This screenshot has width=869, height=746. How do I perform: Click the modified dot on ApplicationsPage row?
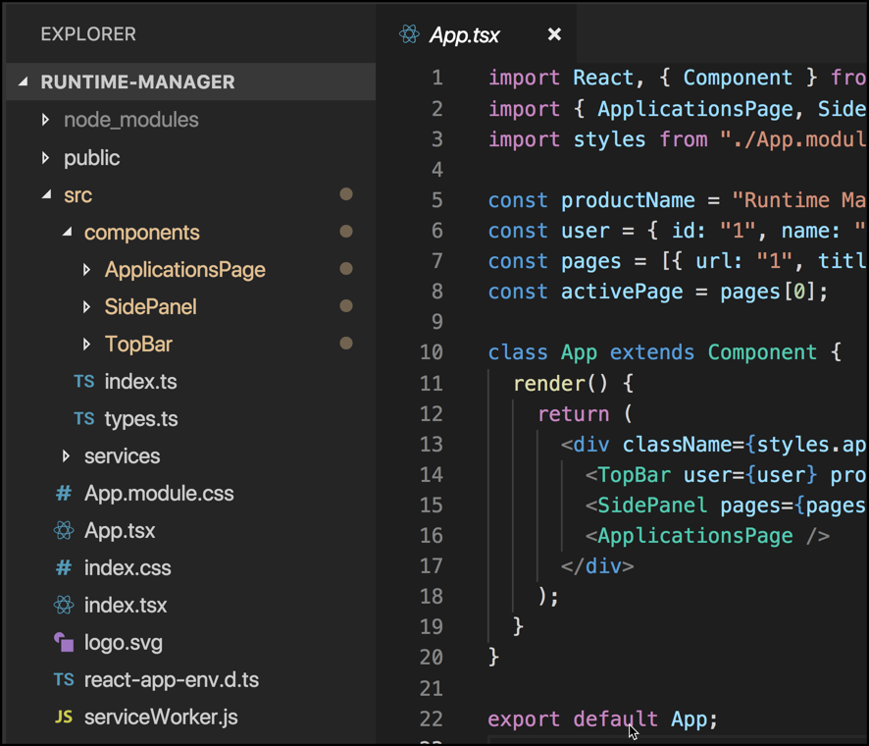coord(346,269)
